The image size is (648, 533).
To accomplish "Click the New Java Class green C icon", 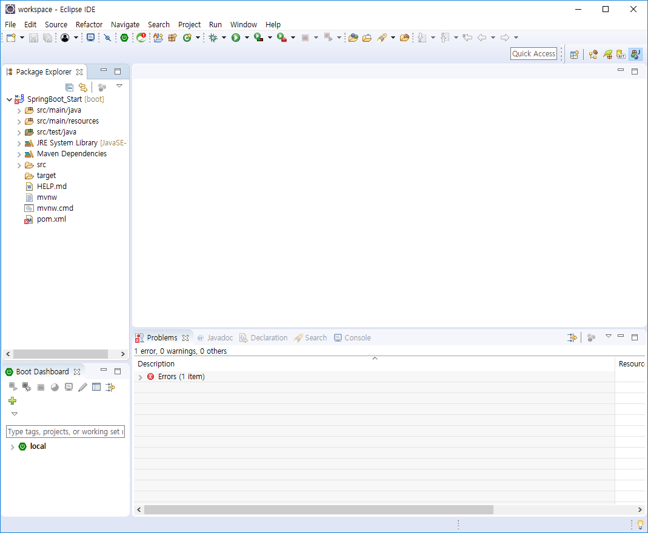I will [187, 38].
